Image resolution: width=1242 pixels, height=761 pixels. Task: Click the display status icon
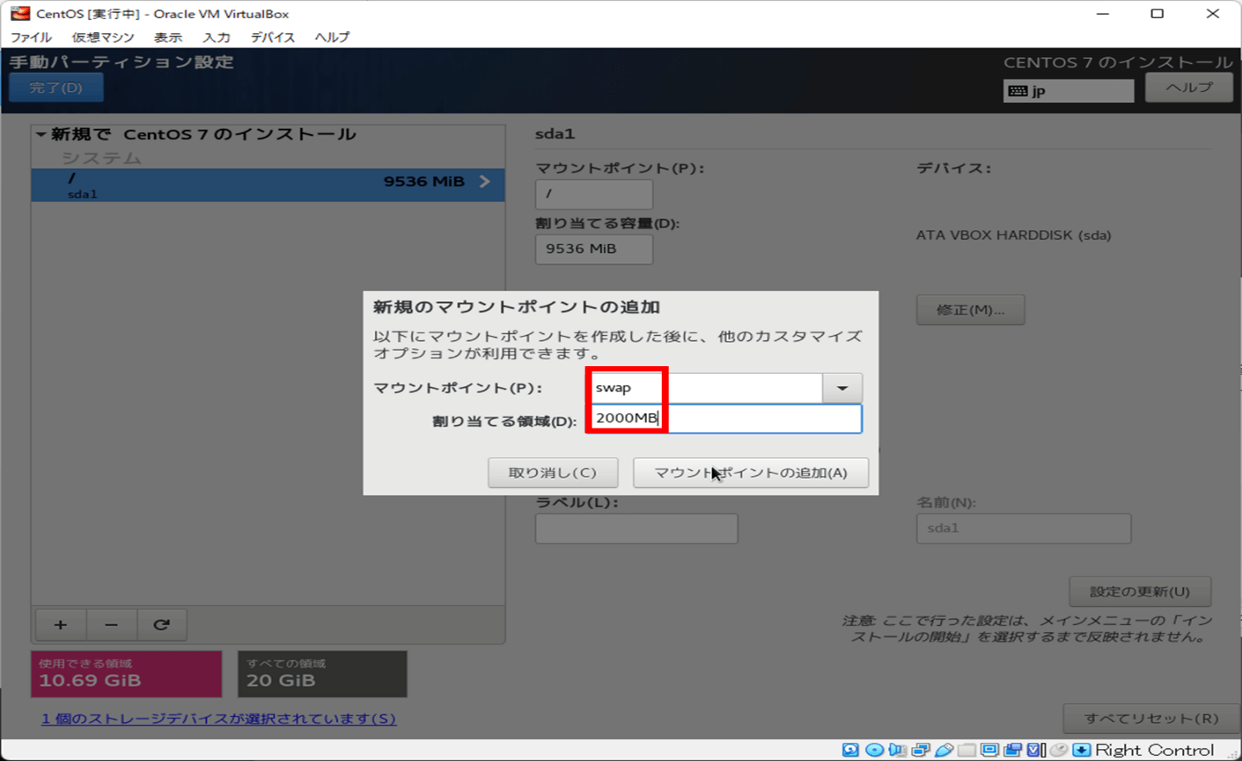click(x=990, y=750)
